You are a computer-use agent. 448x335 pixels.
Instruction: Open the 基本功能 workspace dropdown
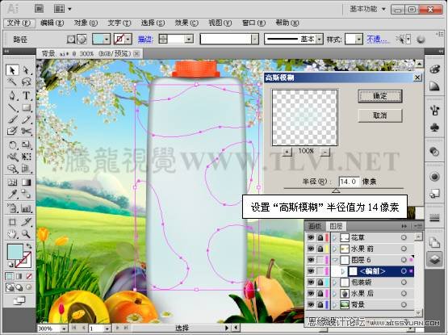[x=368, y=10]
